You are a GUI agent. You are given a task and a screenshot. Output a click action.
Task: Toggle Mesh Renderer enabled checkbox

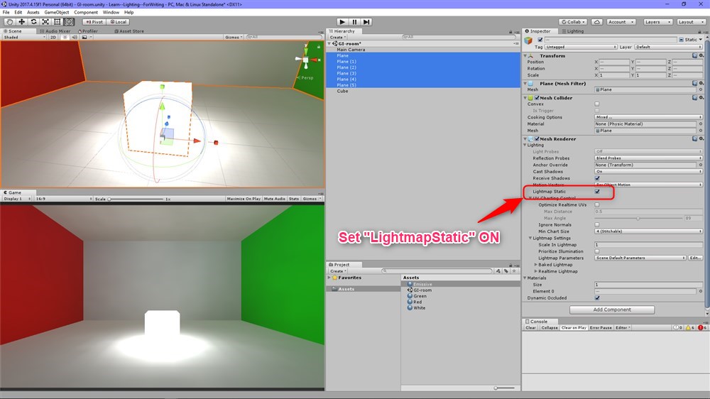(537, 139)
